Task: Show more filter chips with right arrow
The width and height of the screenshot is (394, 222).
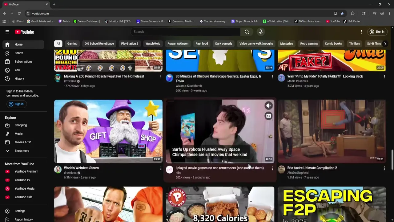Action: point(385,43)
